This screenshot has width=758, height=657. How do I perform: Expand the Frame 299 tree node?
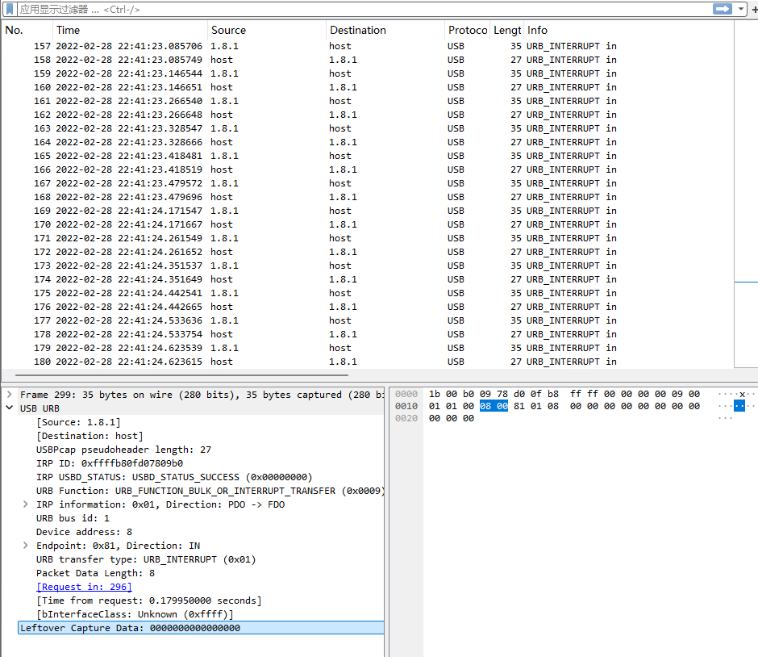[x=9, y=395]
